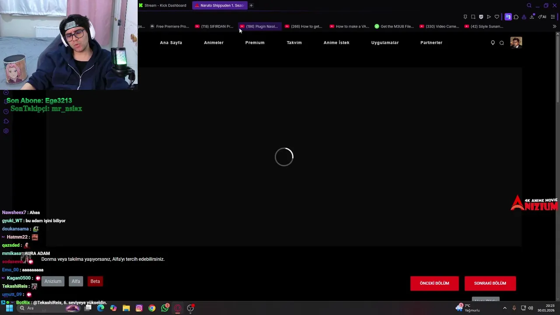Open the (42) Söyle Sunam bookmark
The width and height of the screenshot is (560, 315).
pyautogui.click(x=484, y=26)
